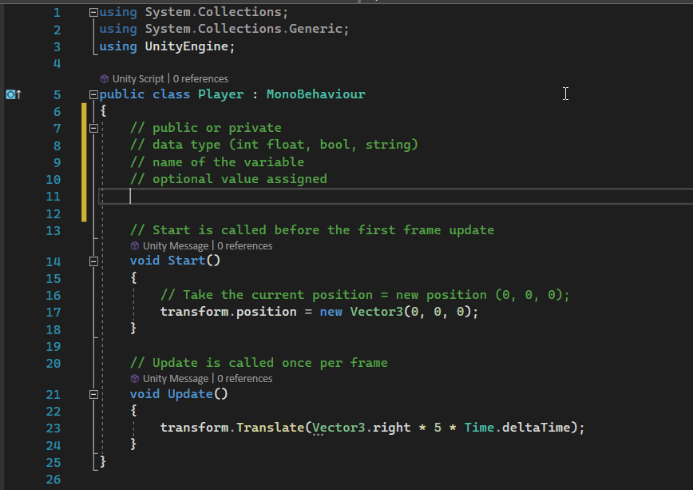Collapse the Update method fold region
The image size is (693, 490).
pyautogui.click(x=93, y=394)
